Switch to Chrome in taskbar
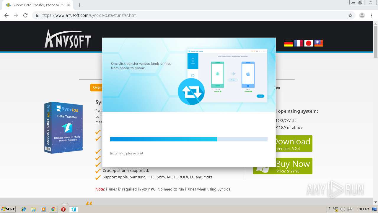Viewport: 378px width, 213px height. tap(53, 209)
